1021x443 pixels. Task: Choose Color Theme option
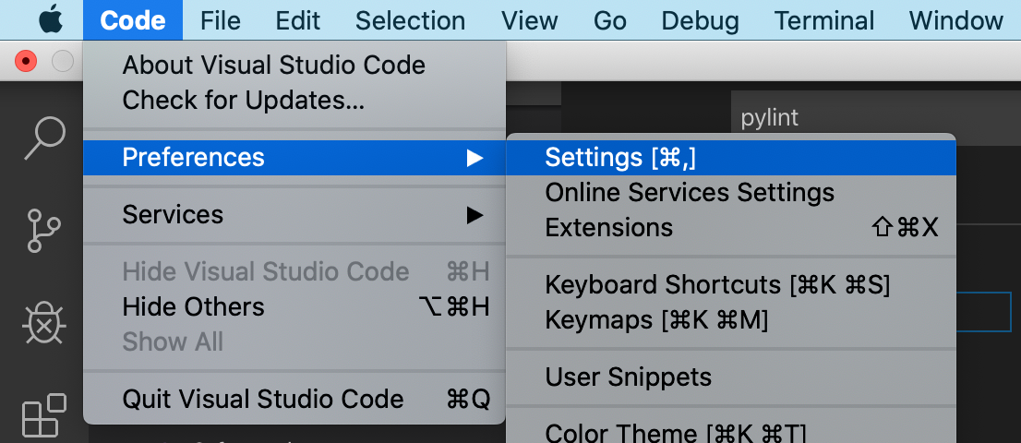pyautogui.click(x=676, y=432)
